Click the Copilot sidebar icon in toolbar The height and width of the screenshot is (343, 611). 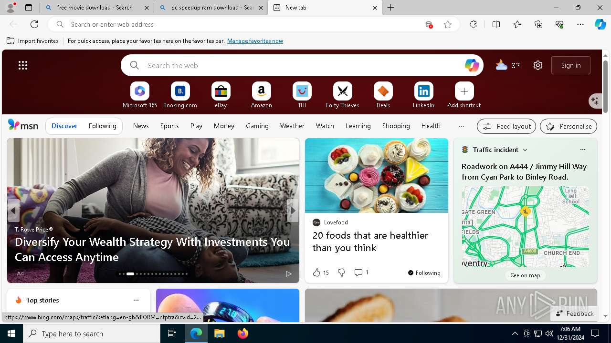[x=600, y=24]
